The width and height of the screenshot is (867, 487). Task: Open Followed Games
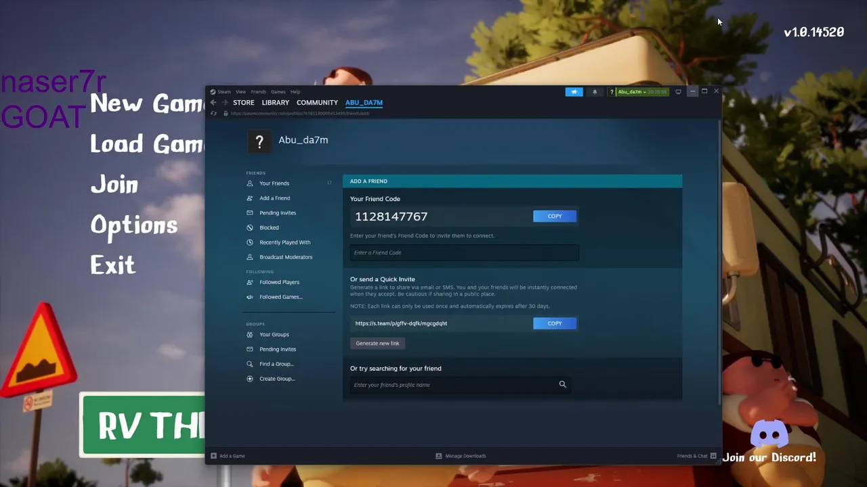coord(280,297)
